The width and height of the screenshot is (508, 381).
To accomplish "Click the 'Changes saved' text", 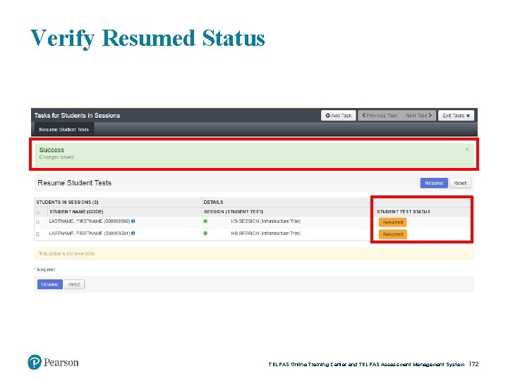I will [56, 157].
